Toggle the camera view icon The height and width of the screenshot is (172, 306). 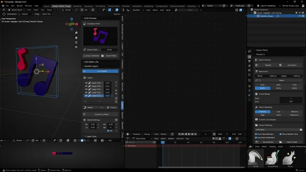click(x=76, y=43)
